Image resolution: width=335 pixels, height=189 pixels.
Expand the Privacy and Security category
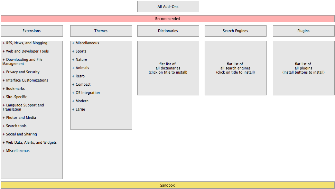(4, 72)
